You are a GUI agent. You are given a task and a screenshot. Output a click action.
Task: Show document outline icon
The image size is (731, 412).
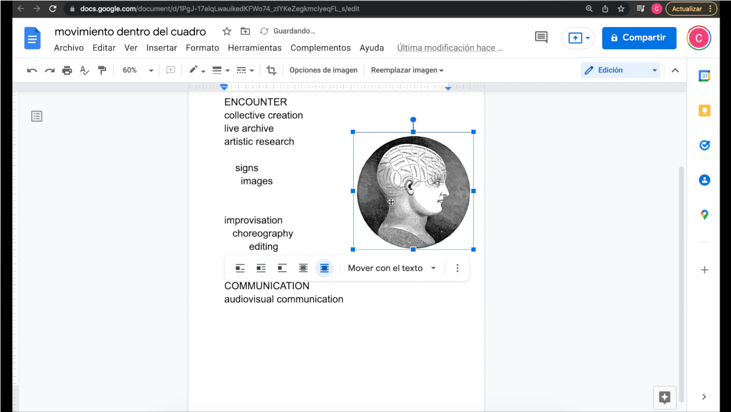(37, 116)
